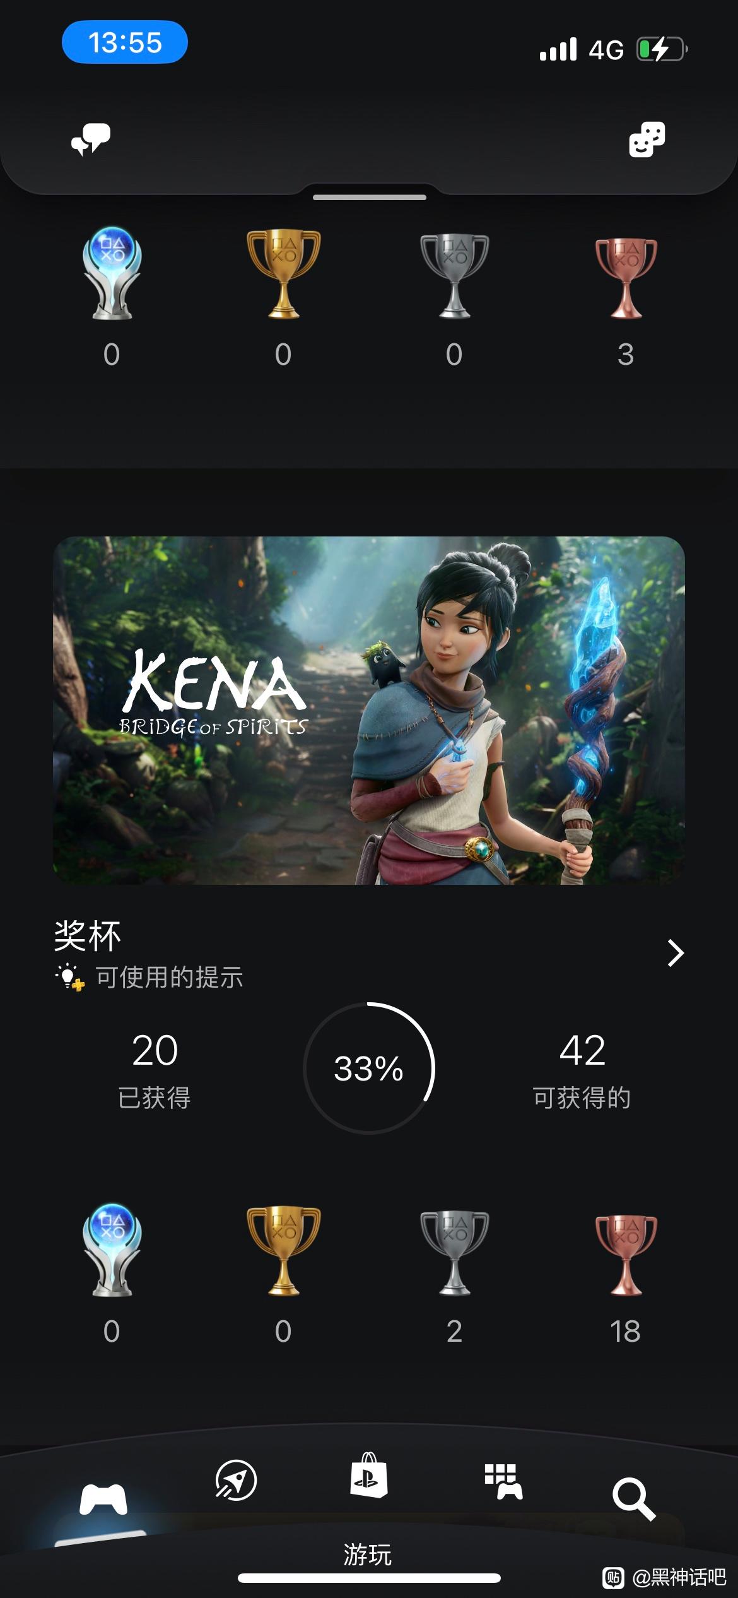The height and width of the screenshot is (1598, 738).
Task: Tap the 13:55 time pill in status bar
Action: 125,42
